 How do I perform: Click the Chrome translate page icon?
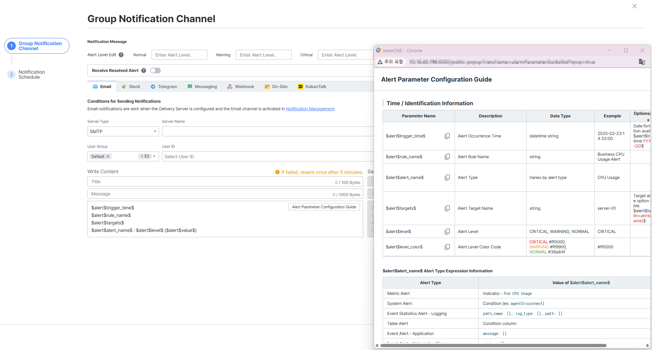coord(642,62)
